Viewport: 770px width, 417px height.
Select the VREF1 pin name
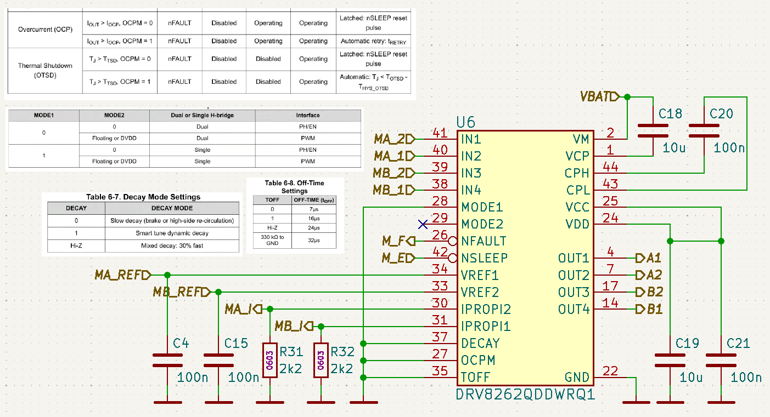479,275
